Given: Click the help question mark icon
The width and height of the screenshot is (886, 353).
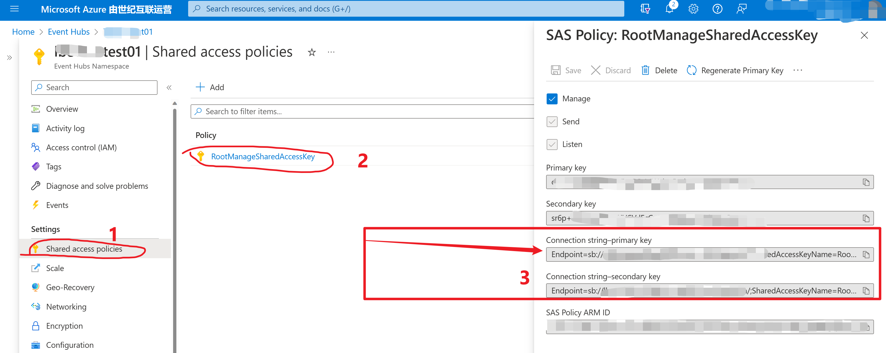Looking at the screenshot, I should [x=717, y=9].
